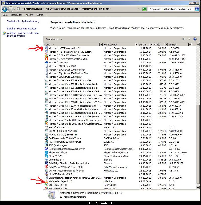Click Alle Systemsteuerungselemente breadcrumb
This screenshot has height=205, width=201.
[x=62, y=9]
